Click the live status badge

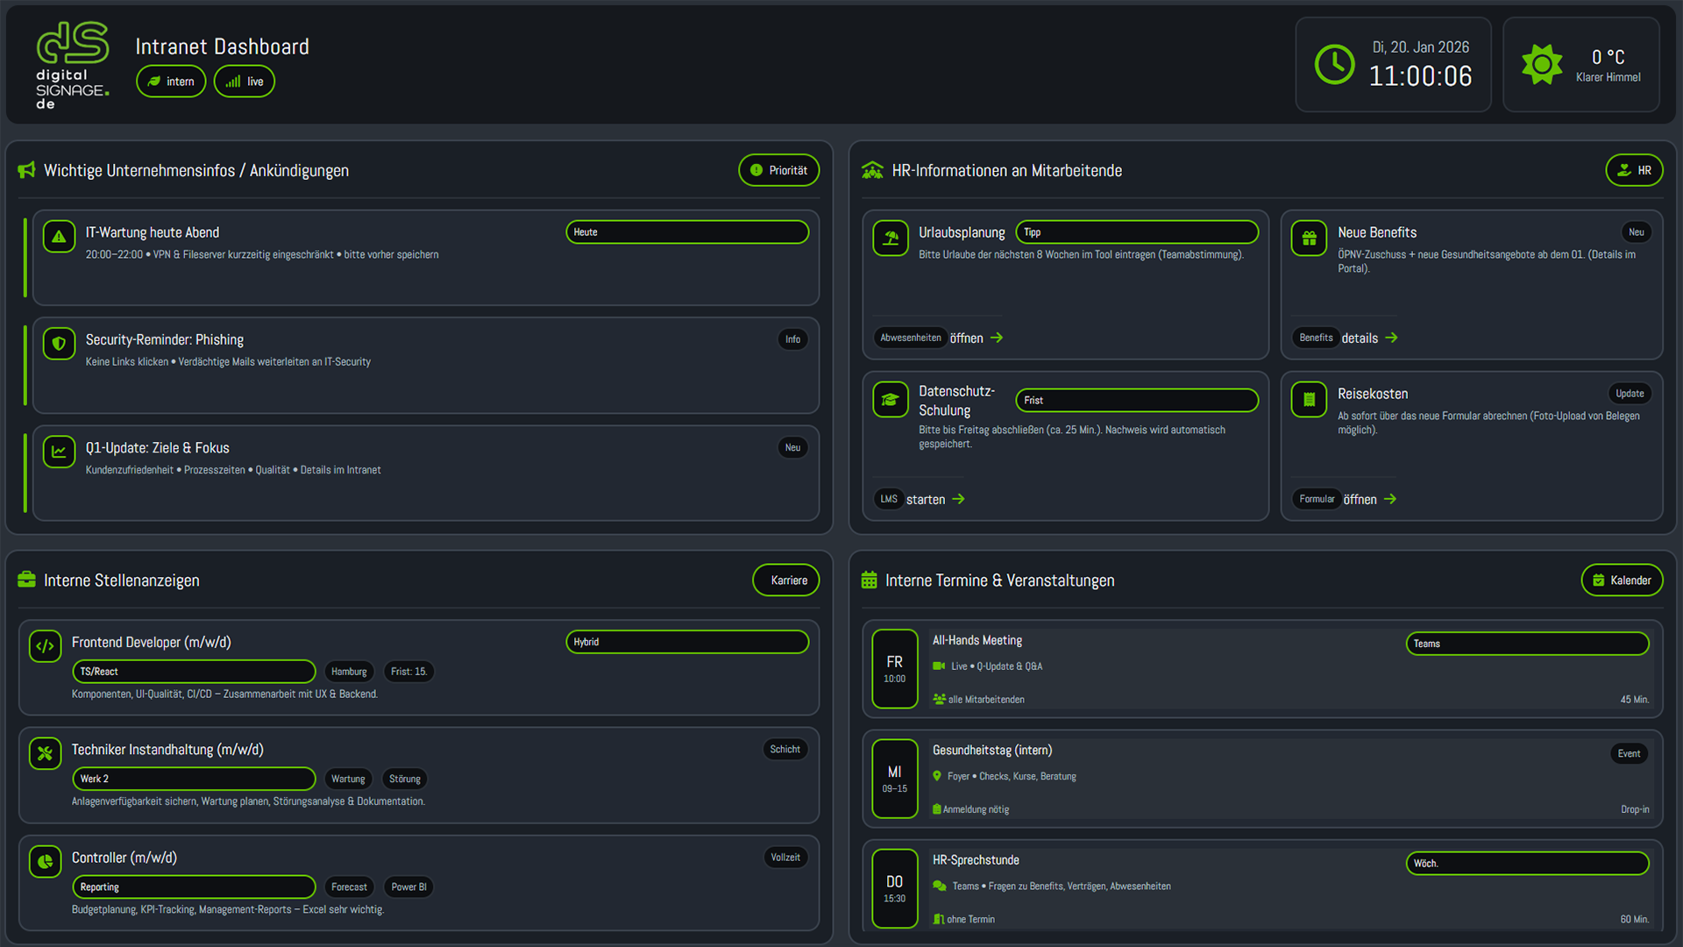(245, 82)
